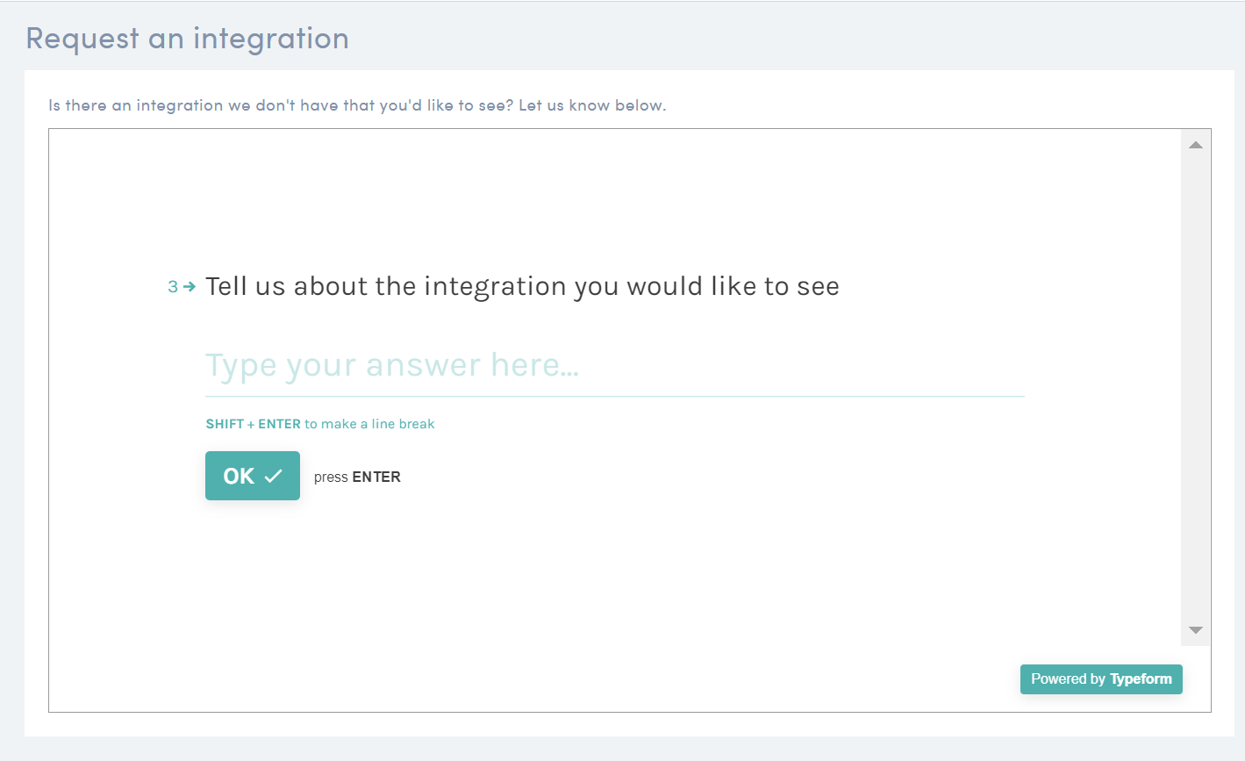Click the 'OK' label text on the button
This screenshot has height=761, width=1245.
(239, 476)
